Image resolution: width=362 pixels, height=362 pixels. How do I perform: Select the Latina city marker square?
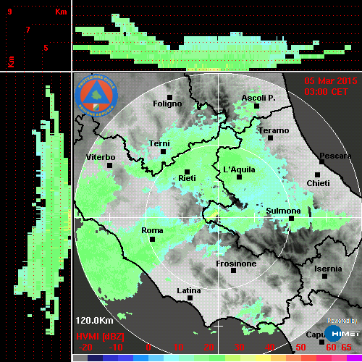pos(190,298)
